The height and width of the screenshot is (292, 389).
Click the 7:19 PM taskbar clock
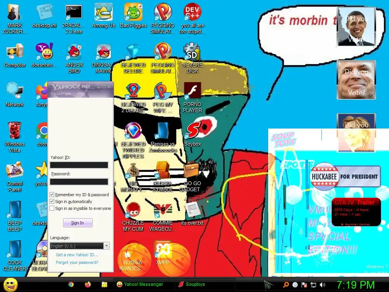click(355, 285)
